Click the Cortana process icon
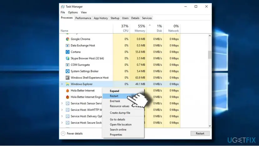 coord(68,52)
